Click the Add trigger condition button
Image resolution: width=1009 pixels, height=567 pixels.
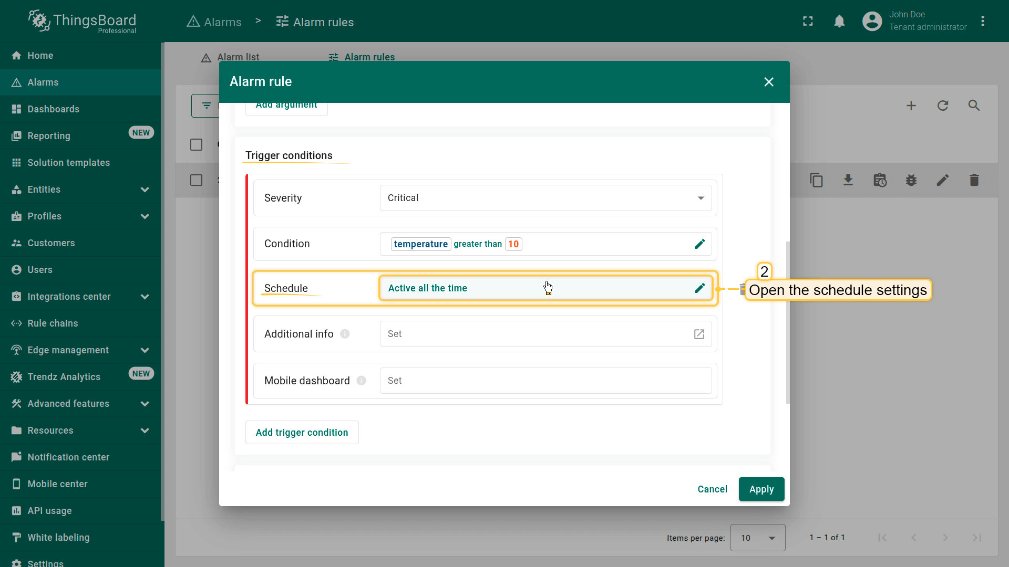302,433
